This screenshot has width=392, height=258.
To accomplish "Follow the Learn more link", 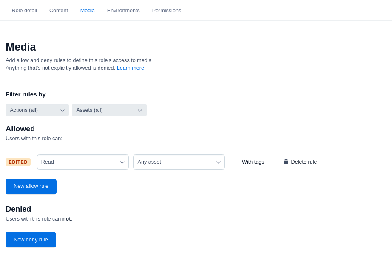I will (131, 68).
